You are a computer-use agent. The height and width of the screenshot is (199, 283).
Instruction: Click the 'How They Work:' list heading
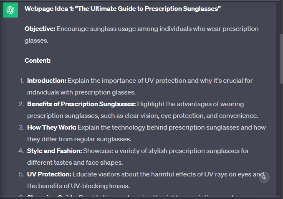pos(52,128)
